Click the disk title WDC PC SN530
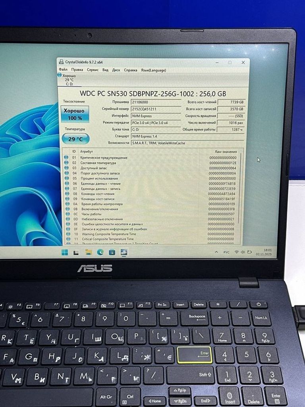Image resolution: width=305 pixels, height=407 pixels. 153,93
